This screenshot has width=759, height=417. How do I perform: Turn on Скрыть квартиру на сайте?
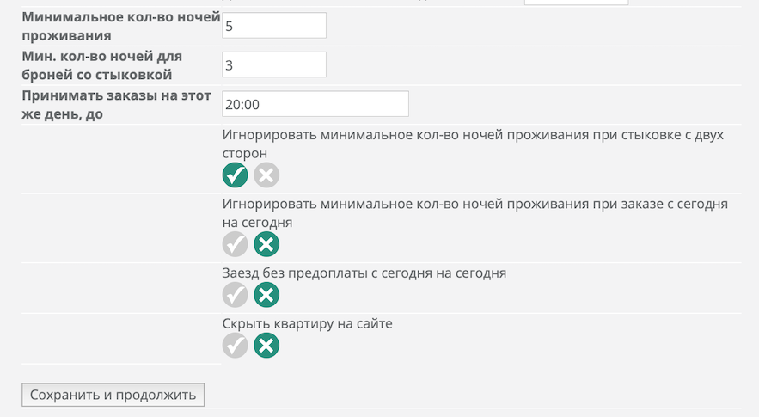[236, 346]
